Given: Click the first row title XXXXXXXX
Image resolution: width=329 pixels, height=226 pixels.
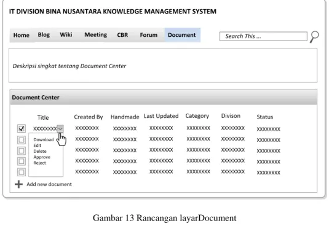Looking at the screenshot, I should coord(45,128).
